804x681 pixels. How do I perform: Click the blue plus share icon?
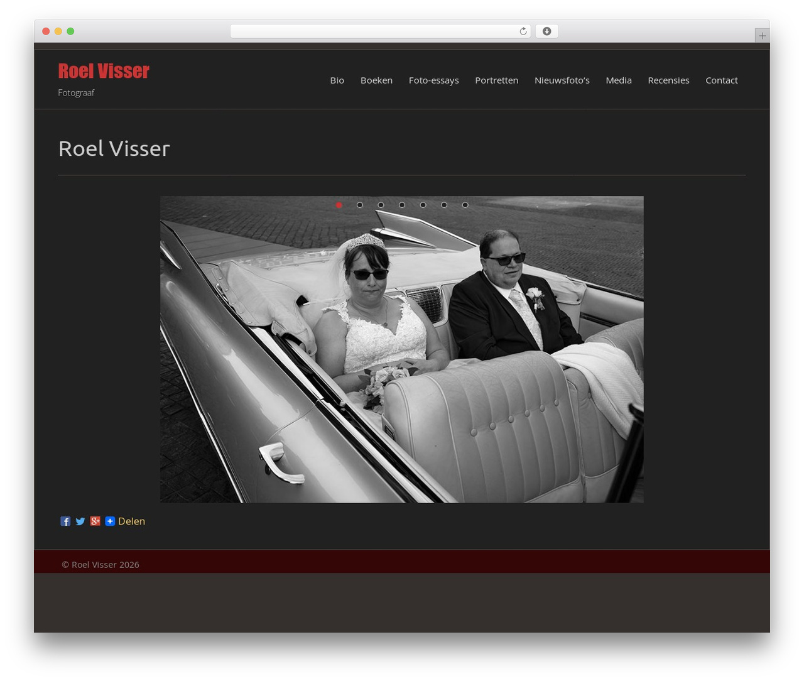pos(110,521)
